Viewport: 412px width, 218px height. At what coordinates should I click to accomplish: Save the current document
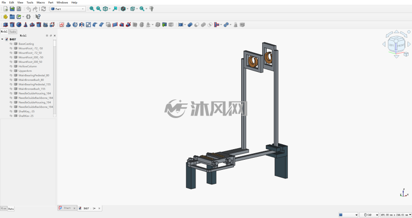click(19, 9)
